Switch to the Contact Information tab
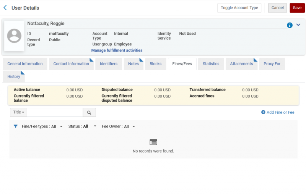306x194 pixels. point(71,64)
